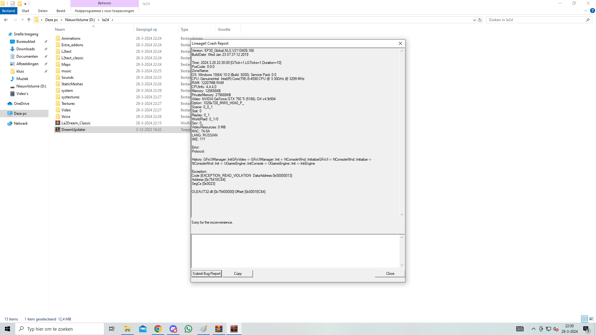The height and width of the screenshot is (335, 596).
Task: Open the Animations folder
Action: click(x=71, y=38)
